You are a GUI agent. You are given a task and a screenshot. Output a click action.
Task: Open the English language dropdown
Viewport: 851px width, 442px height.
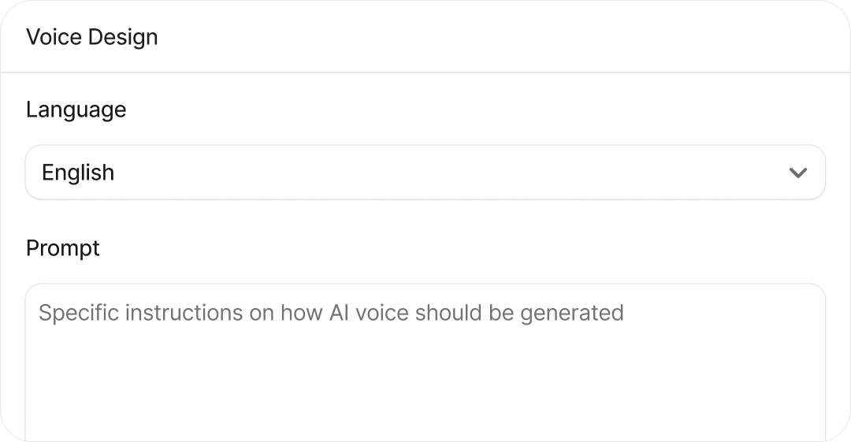click(425, 173)
